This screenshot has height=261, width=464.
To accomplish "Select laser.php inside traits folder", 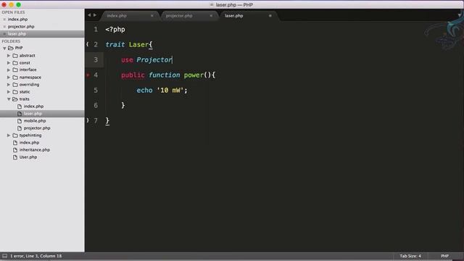I will tap(33, 114).
